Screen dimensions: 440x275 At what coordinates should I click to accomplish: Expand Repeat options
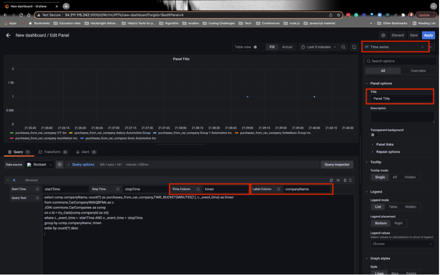388,152
